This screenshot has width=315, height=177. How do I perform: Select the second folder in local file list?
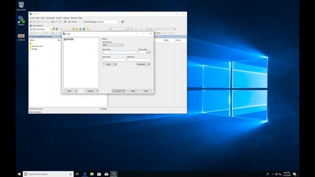point(36,46)
